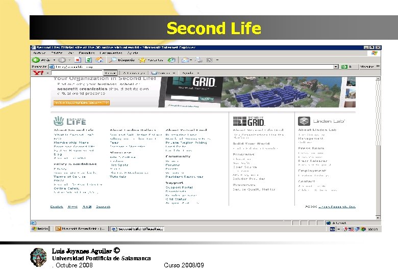398x275 pixels.
Task: Open the Forums link under Community
Action: click(x=172, y=165)
